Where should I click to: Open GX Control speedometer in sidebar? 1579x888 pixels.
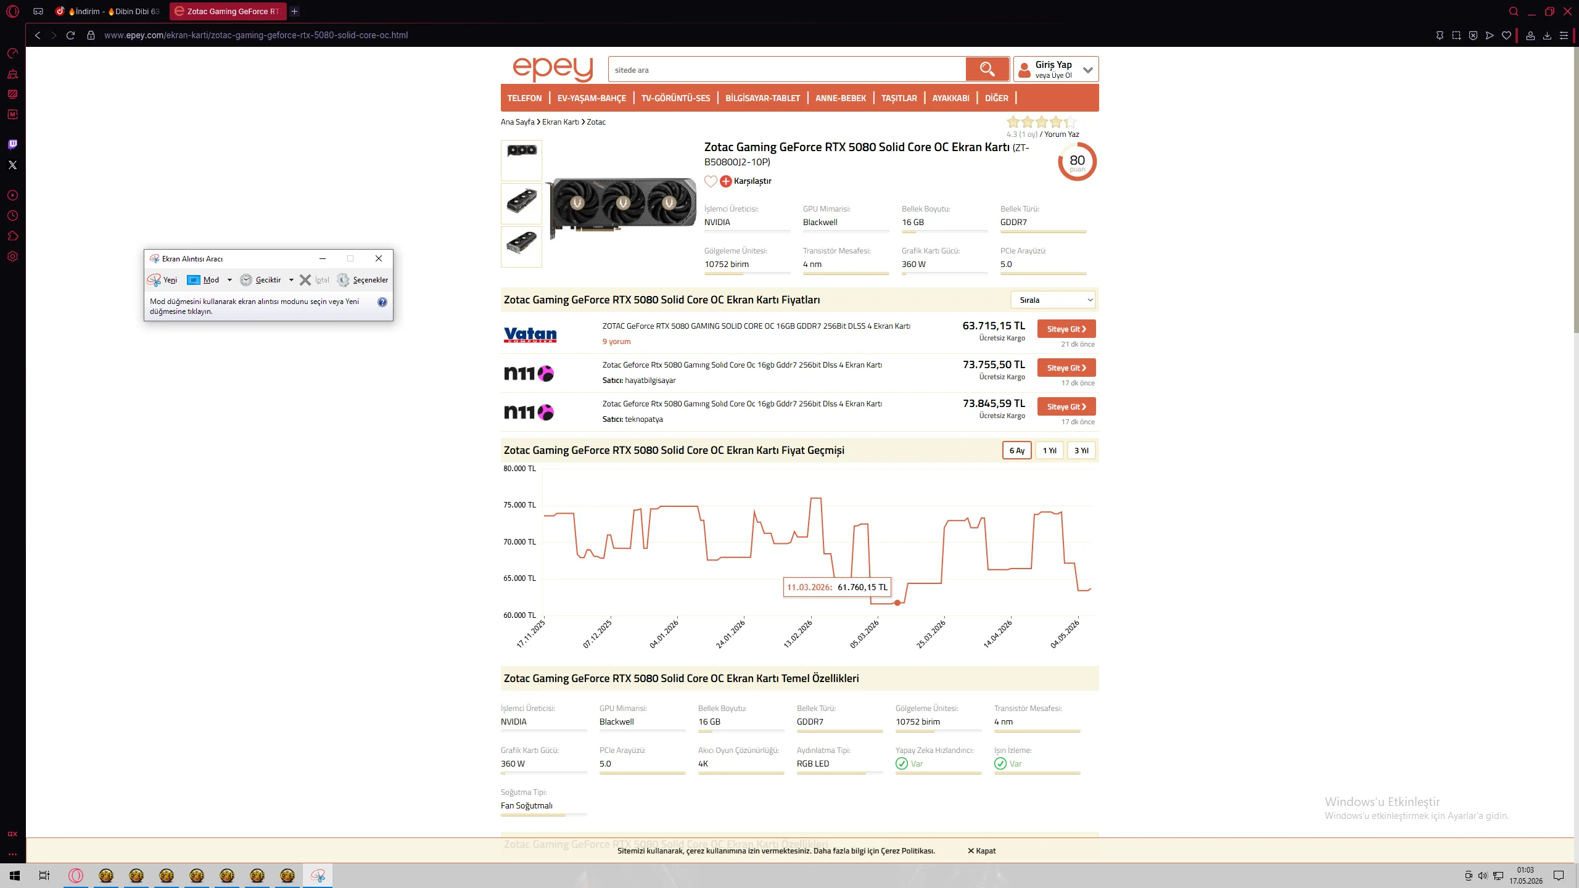(12, 54)
